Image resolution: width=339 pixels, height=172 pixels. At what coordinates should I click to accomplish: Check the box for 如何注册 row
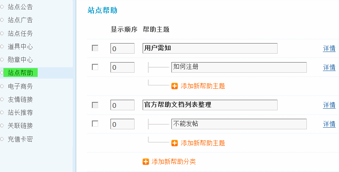(95, 67)
